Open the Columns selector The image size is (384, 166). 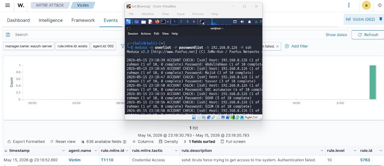pos(143,142)
